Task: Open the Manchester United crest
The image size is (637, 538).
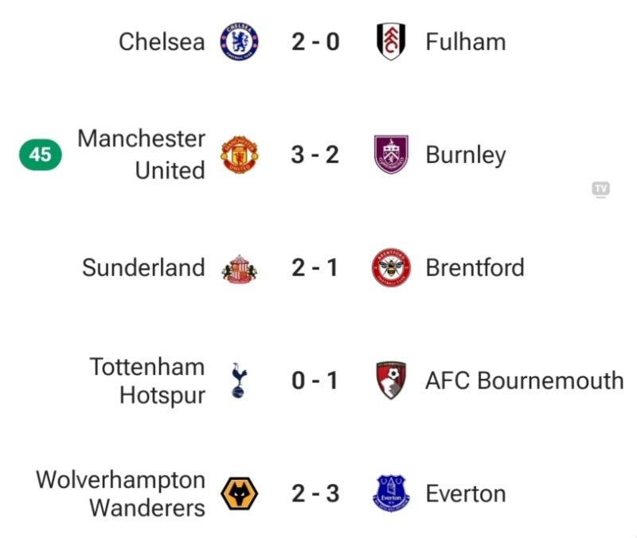Action: [x=240, y=154]
